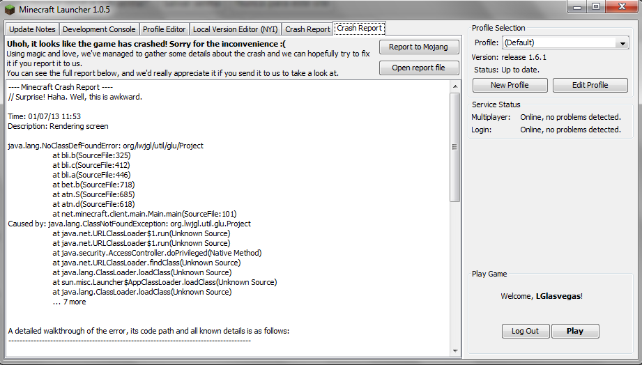Click Report to Mojang button
Viewport: 642px width, 365px height.
click(418, 47)
